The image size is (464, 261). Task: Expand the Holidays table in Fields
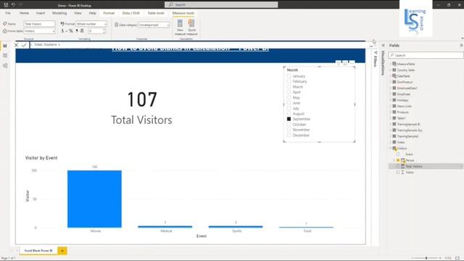tap(391, 100)
